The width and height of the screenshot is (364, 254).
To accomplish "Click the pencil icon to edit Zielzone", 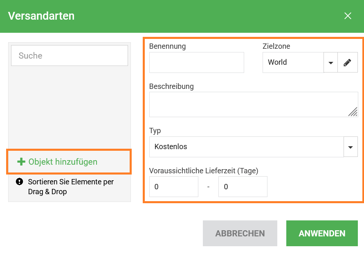I will coord(347,63).
